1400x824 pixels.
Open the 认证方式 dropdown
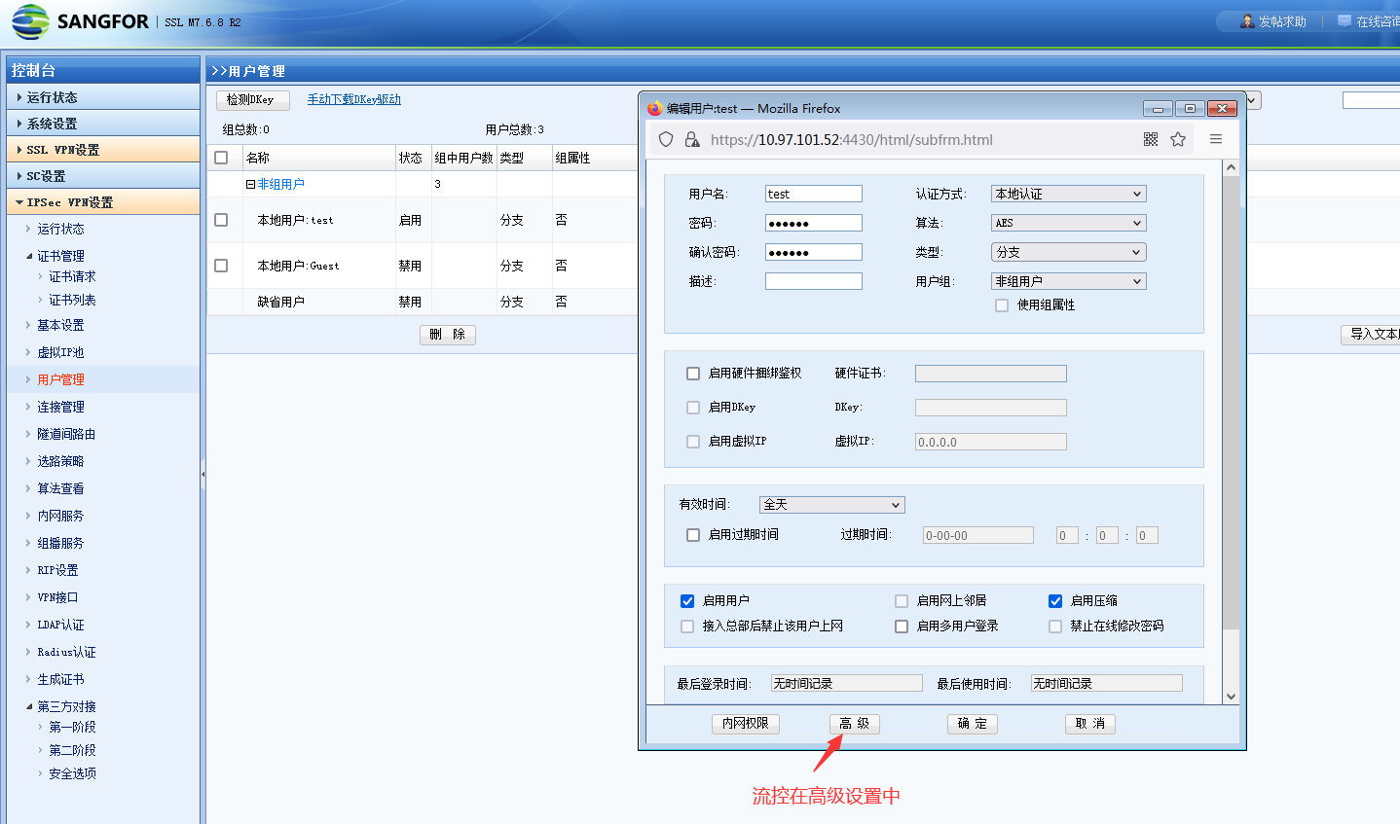coord(1068,194)
